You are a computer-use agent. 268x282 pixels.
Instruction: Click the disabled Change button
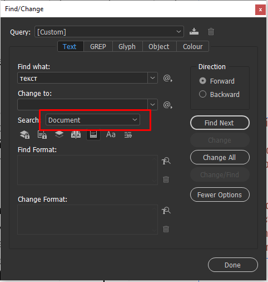[220, 140]
